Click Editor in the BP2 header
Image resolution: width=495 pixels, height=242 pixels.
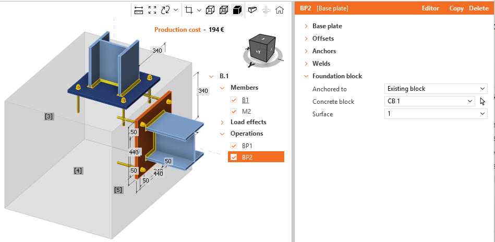tap(430, 8)
